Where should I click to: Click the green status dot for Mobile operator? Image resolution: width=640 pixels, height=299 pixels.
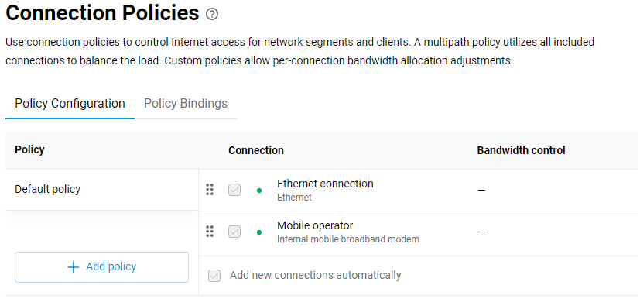pyautogui.click(x=259, y=232)
